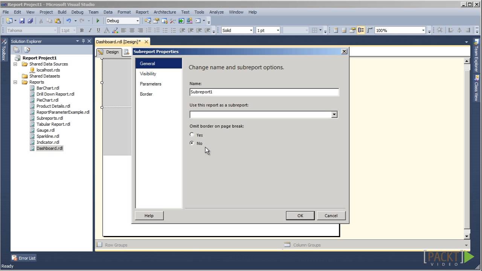The image size is (482, 271).
Task: Toggle italic formatting in the format toolbar
Action: pos(90,30)
